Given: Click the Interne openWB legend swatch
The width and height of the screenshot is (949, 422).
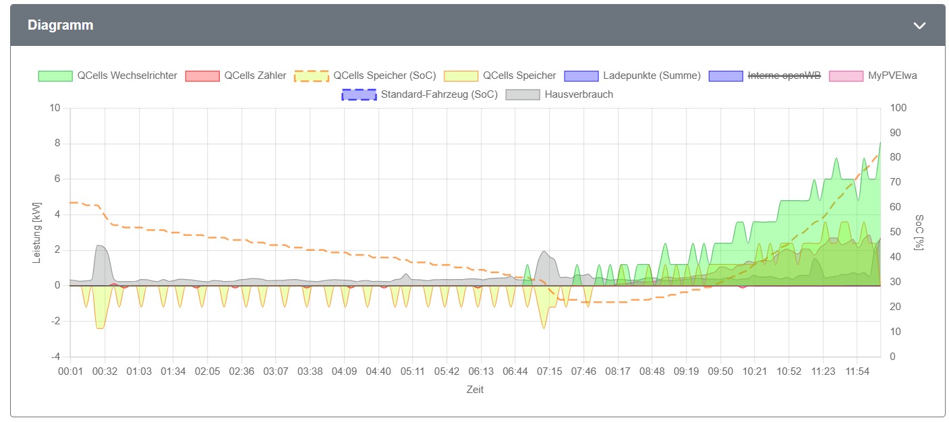Looking at the screenshot, I should [726, 76].
